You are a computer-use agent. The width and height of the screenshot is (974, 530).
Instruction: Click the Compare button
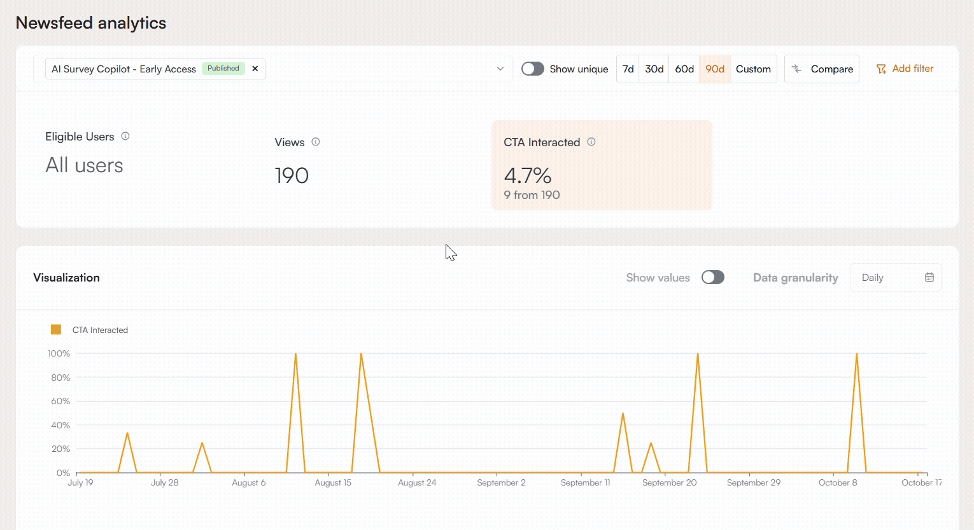coord(822,69)
